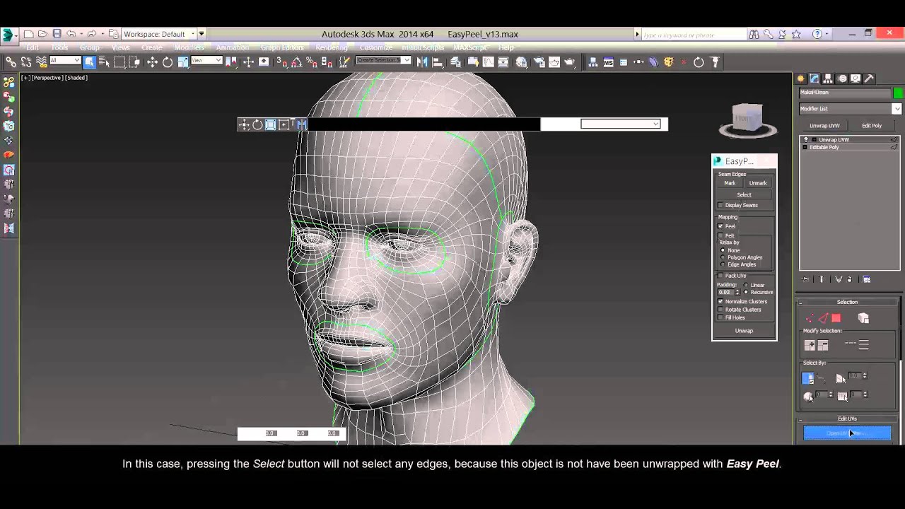Open the Modifiers menu
The height and width of the screenshot is (509, 905).
point(189,47)
